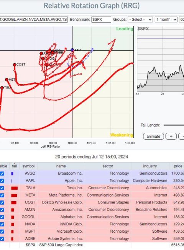The height and width of the screenshot is (250, 184).
Task: Click the 5615.35 $SPX price value
Action: 177,245
